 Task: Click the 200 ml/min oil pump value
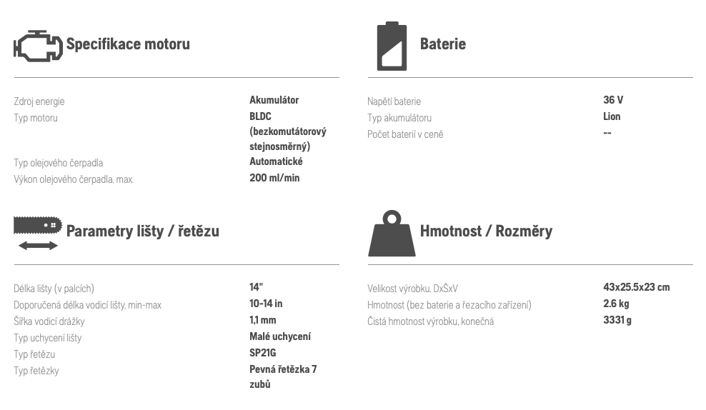(274, 178)
